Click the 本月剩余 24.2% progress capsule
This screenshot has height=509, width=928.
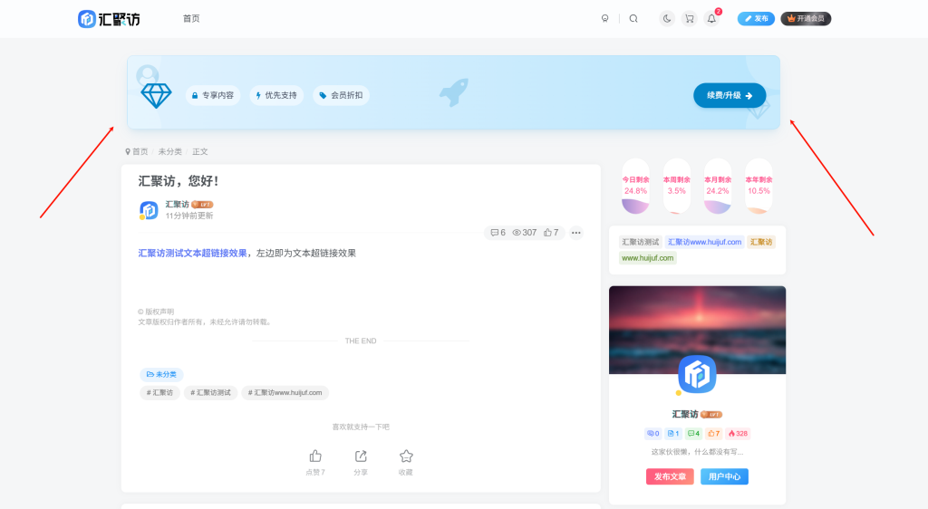[x=718, y=187]
